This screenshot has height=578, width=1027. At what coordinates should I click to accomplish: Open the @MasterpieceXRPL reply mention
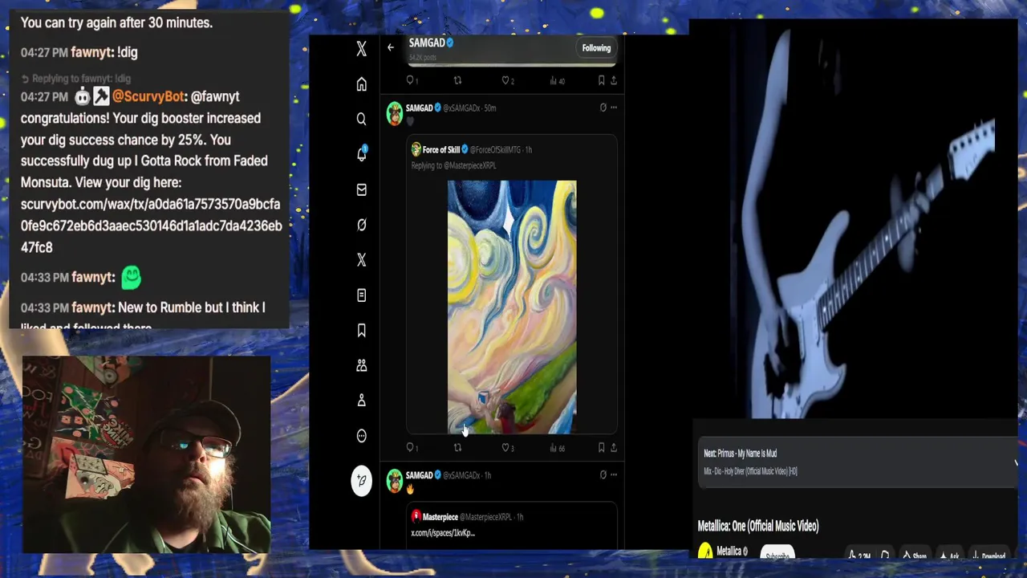coord(469,165)
